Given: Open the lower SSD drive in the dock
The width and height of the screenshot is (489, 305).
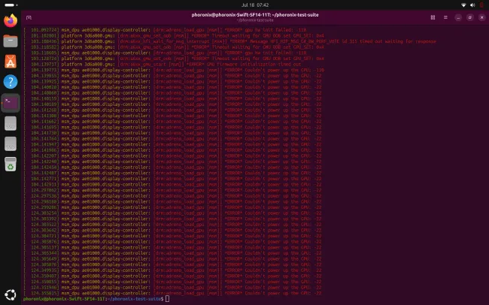Looking at the screenshot, I should 11,144.
